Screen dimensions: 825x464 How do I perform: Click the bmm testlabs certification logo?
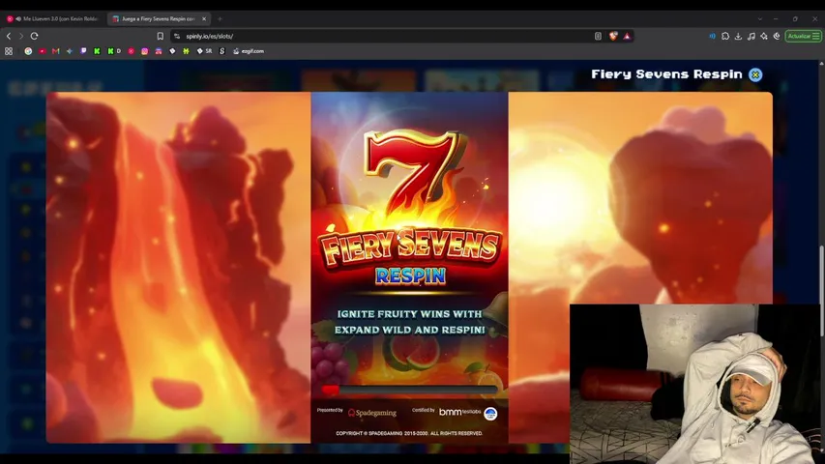459,412
